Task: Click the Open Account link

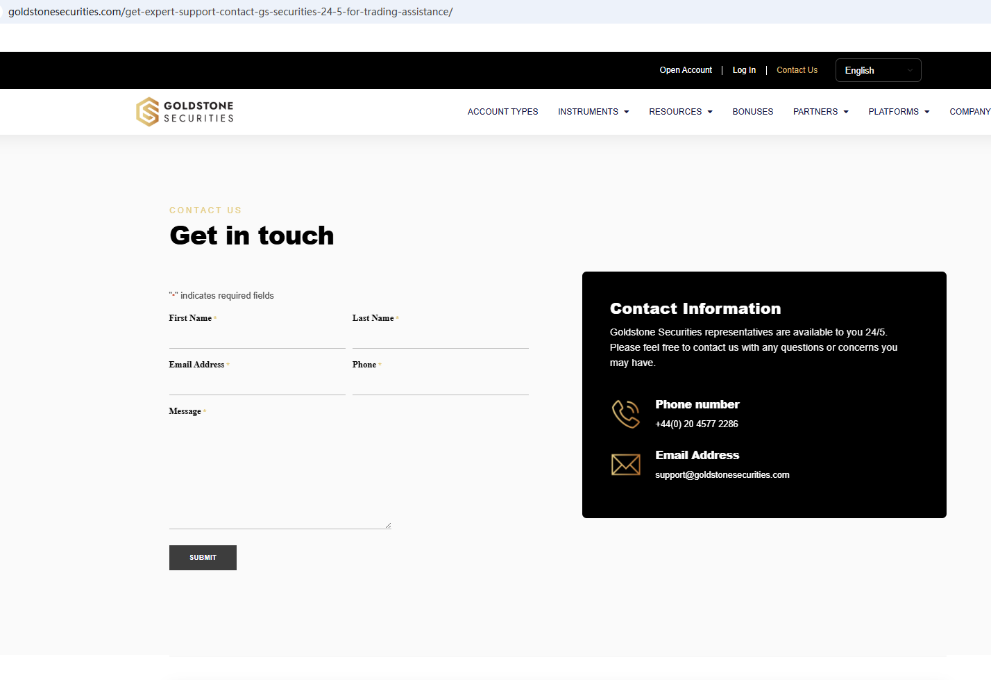Action: click(686, 70)
